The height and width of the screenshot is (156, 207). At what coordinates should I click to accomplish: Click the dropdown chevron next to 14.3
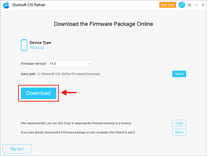89,64
